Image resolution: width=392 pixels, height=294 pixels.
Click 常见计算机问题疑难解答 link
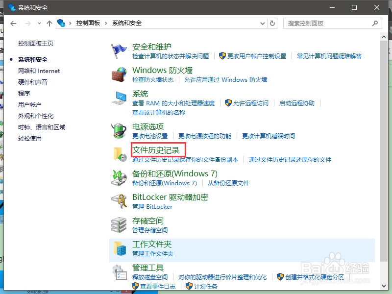(x=329, y=56)
